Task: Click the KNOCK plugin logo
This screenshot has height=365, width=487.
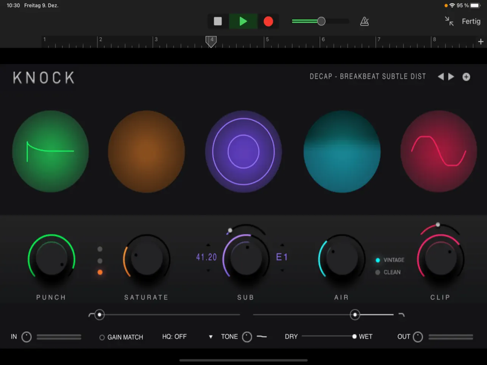Action: coord(44,78)
